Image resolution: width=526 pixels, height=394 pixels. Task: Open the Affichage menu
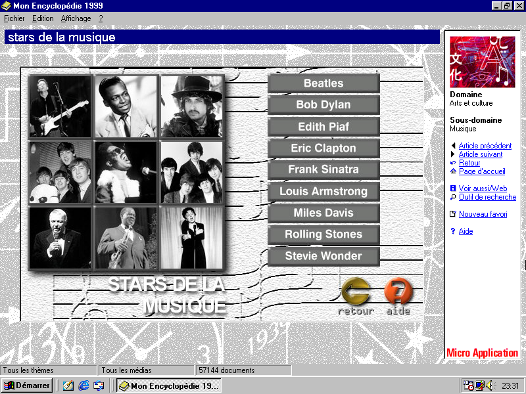pyautogui.click(x=76, y=18)
